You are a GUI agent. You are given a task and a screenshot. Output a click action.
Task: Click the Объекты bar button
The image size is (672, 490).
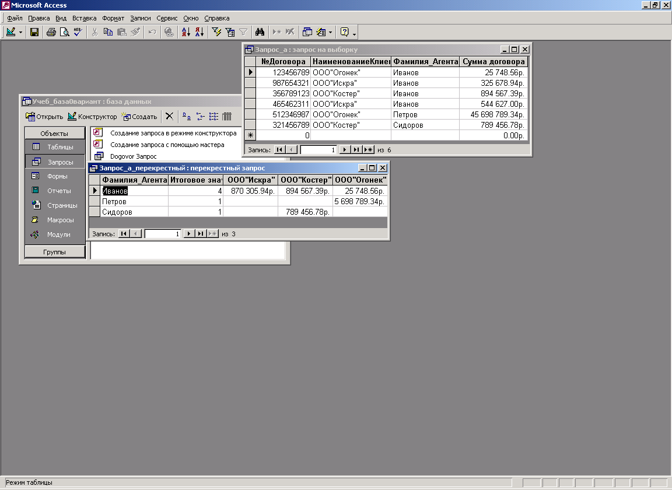click(x=55, y=134)
